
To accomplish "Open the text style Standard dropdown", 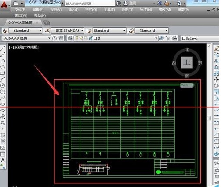I will coord(25,31).
